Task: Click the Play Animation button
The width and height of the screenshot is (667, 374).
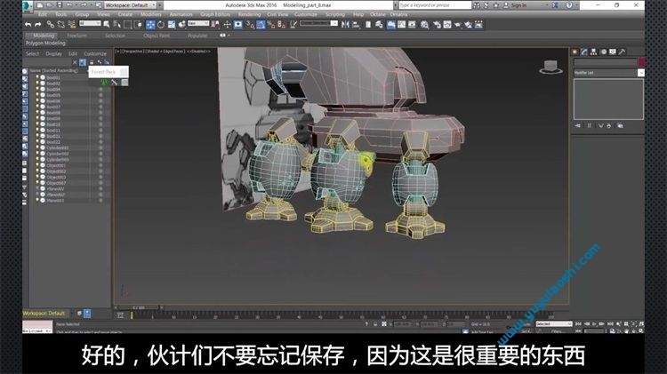Action: click(x=594, y=324)
